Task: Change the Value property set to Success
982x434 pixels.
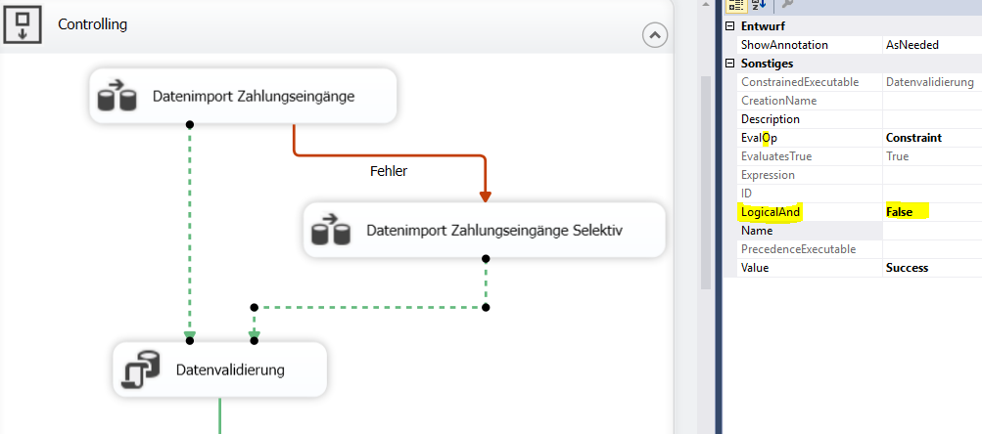Action: (x=930, y=268)
